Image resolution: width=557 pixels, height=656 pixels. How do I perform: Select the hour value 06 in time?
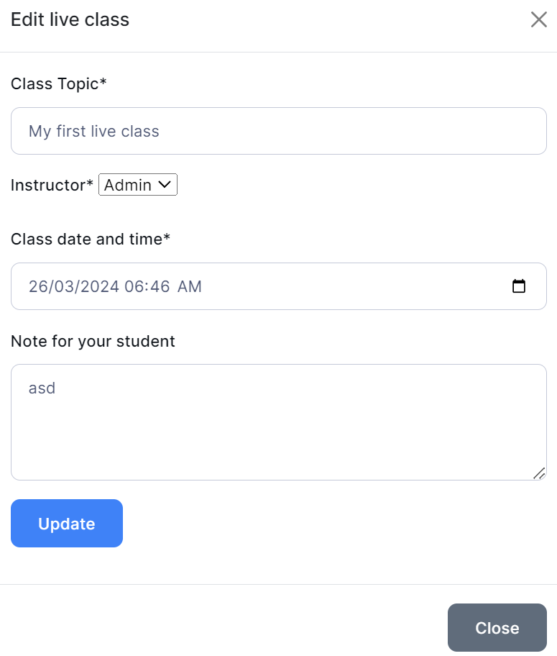pyautogui.click(x=134, y=286)
